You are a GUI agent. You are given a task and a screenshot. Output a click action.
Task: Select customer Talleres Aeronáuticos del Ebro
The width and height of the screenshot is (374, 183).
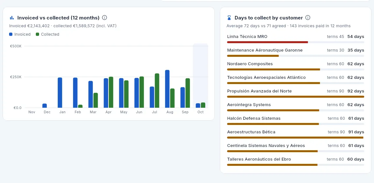[259, 159]
